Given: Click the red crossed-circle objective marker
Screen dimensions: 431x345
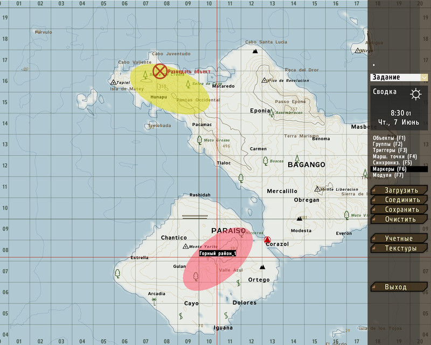Looking at the screenshot, I should [x=159, y=71].
